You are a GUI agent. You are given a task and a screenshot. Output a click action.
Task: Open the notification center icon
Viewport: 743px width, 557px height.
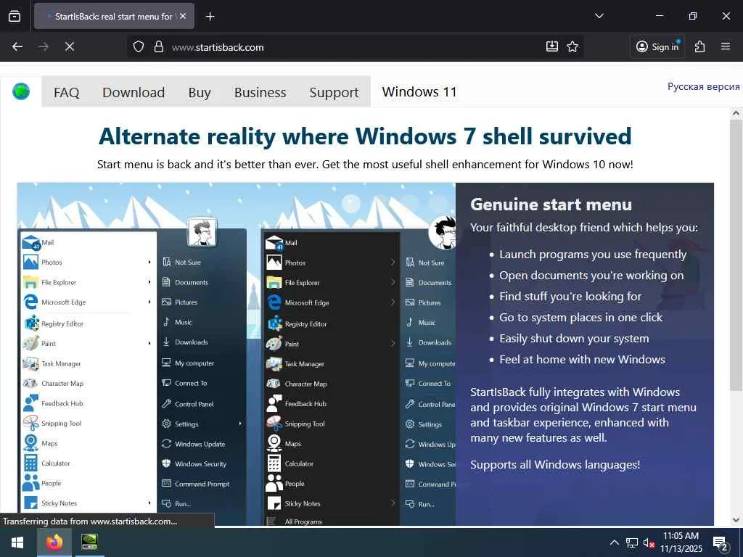(721, 542)
